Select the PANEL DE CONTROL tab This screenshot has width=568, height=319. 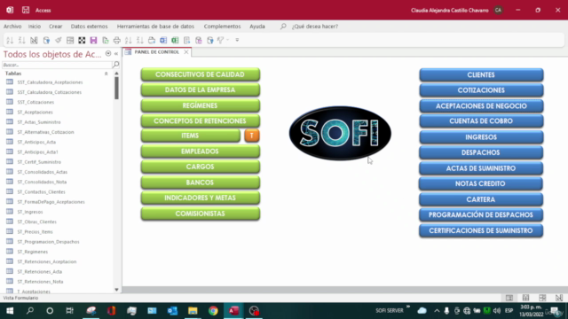coord(156,52)
